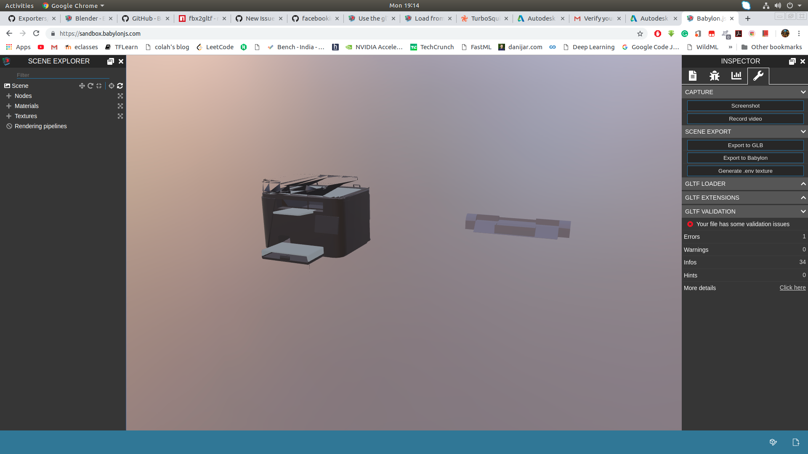Click Export to GLB
Screen dimensions: 808x454
pyautogui.click(x=745, y=145)
